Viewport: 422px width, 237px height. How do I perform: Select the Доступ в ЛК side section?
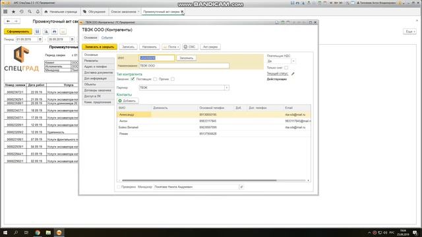click(98, 96)
